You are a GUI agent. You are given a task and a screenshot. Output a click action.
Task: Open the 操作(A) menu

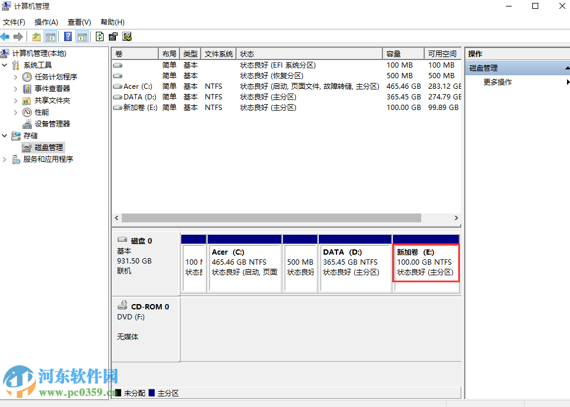[x=45, y=22]
